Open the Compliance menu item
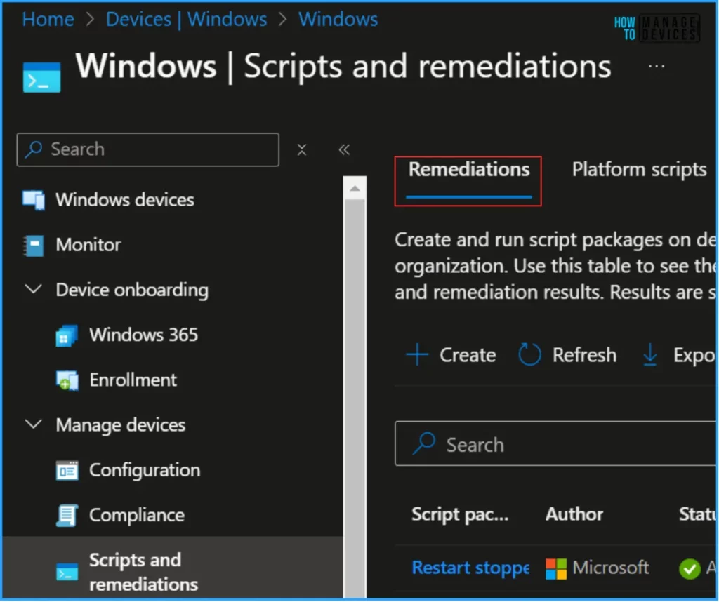 137,516
